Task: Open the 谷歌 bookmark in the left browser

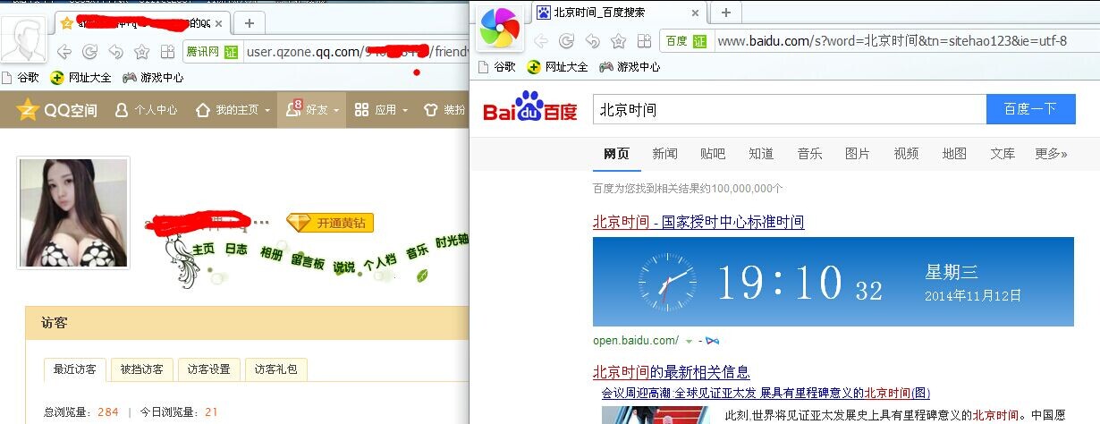Action: tap(21, 77)
